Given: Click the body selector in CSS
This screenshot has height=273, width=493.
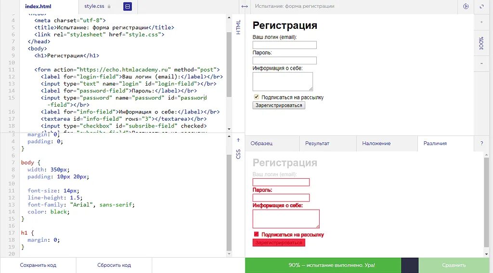Looking at the screenshot, I should [x=27, y=162].
